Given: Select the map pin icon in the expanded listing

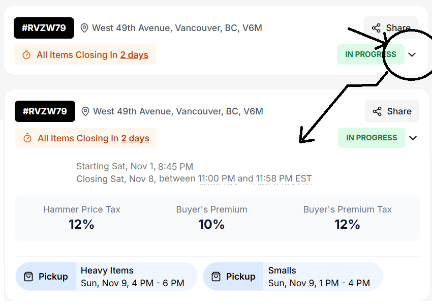Looking at the screenshot, I should coord(85,111).
